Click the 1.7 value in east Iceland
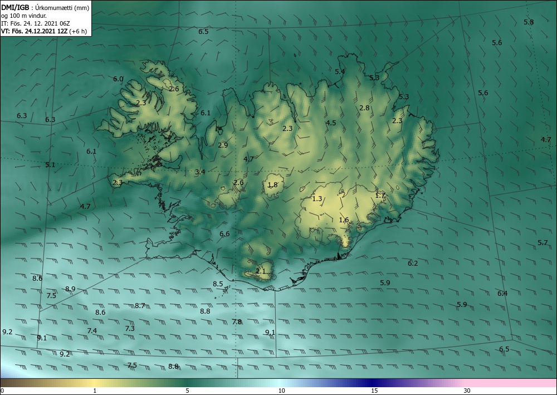557x395 pixels. pos(380,195)
